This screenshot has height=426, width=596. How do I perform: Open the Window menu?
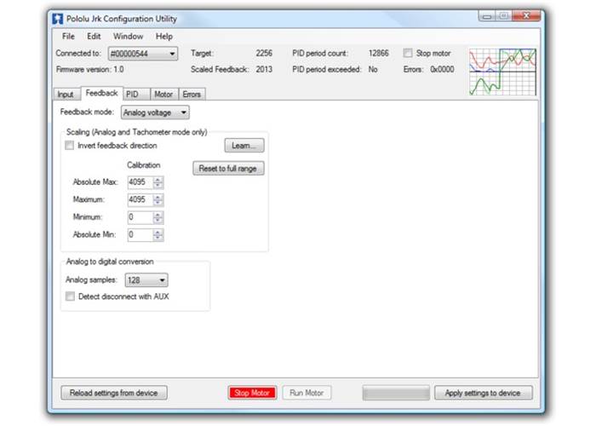tap(128, 37)
